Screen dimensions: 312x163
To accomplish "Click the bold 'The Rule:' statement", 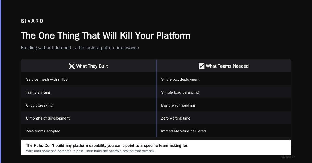I will [x=107, y=146].
